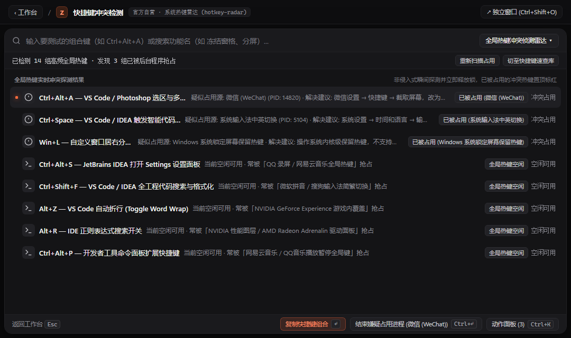Click 全局热键空闲 badge on Ctrl+Alt+P row
The width and height of the screenshot is (571, 338).
pyautogui.click(x=506, y=253)
